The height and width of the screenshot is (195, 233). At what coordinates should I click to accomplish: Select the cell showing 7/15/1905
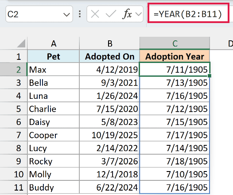click(175, 122)
